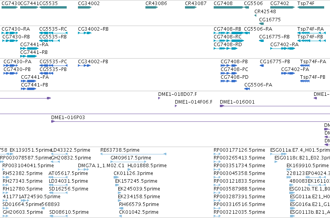Click the CR43087 gene label
This screenshot has height=218, width=330.
click(196, 3)
